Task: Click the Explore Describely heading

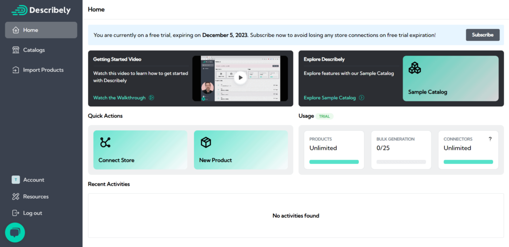Action: [324, 60]
